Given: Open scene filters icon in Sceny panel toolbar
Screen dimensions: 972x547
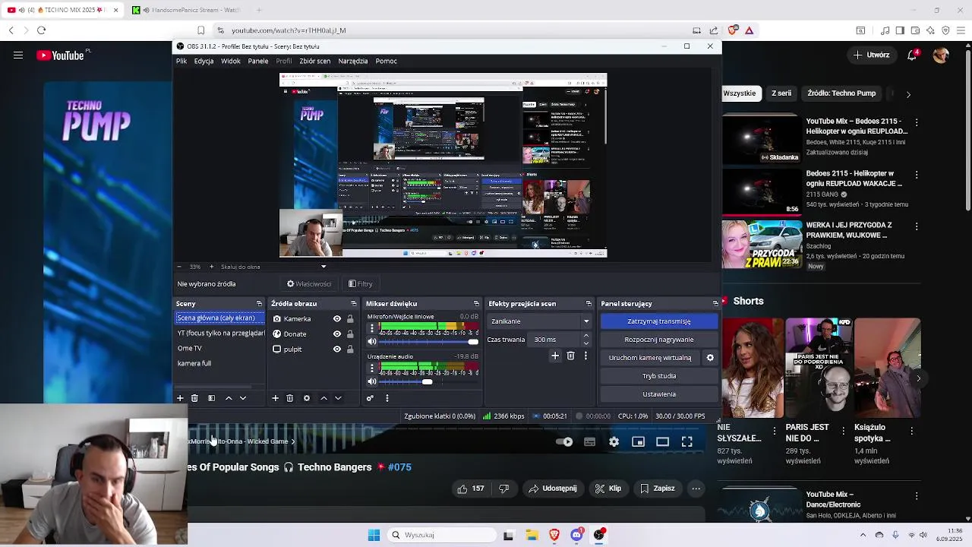Looking at the screenshot, I should (211, 398).
